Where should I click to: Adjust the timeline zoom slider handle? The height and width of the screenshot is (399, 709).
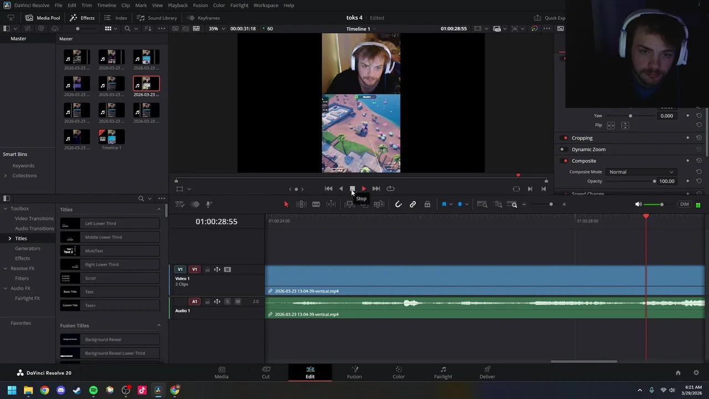tap(551, 204)
